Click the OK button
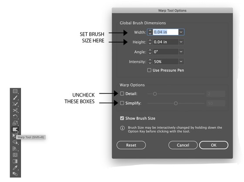The image size is (244, 182). [x=213, y=145]
